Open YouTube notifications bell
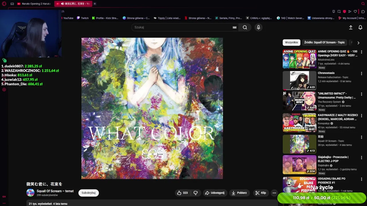Viewport: 367px width, 206px height. (x=360, y=27)
